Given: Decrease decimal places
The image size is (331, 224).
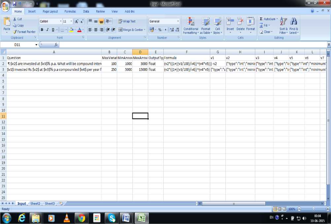Looking at the screenshot, I should [177, 30].
